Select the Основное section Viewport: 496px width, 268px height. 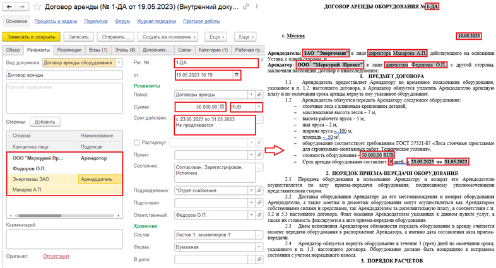coord(16,21)
